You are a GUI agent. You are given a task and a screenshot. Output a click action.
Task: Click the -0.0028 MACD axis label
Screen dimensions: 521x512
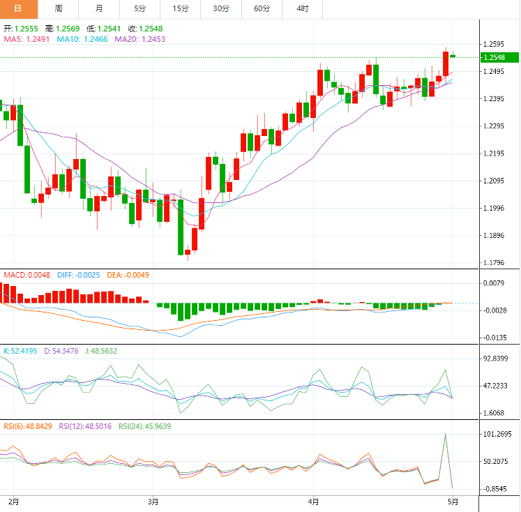[x=494, y=310]
